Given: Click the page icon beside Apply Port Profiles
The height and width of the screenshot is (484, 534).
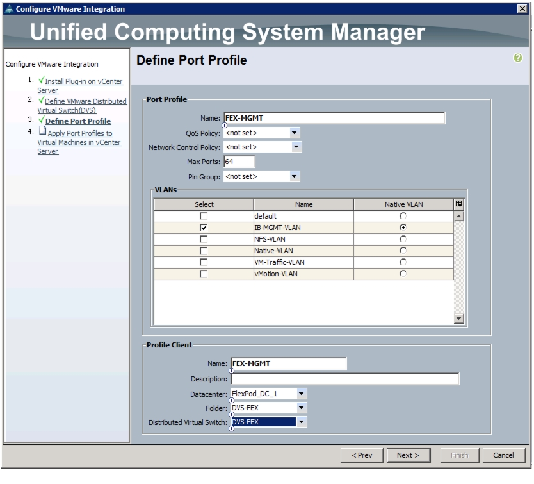Looking at the screenshot, I should coord(42,131).
